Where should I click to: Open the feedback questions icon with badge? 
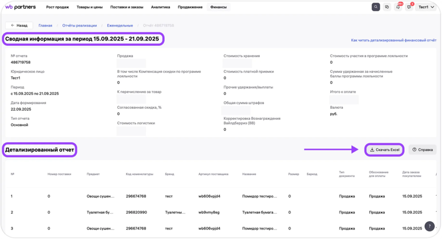click(409, 7)
